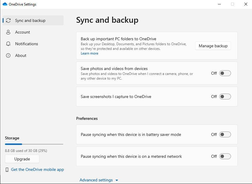Click the Manage backup button
Viewport: 252px width, 184px height.
(213, 46)
